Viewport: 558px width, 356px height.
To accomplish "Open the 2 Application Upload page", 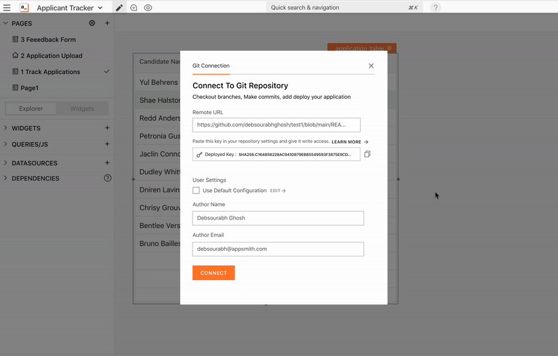I will tap(52, 56).
